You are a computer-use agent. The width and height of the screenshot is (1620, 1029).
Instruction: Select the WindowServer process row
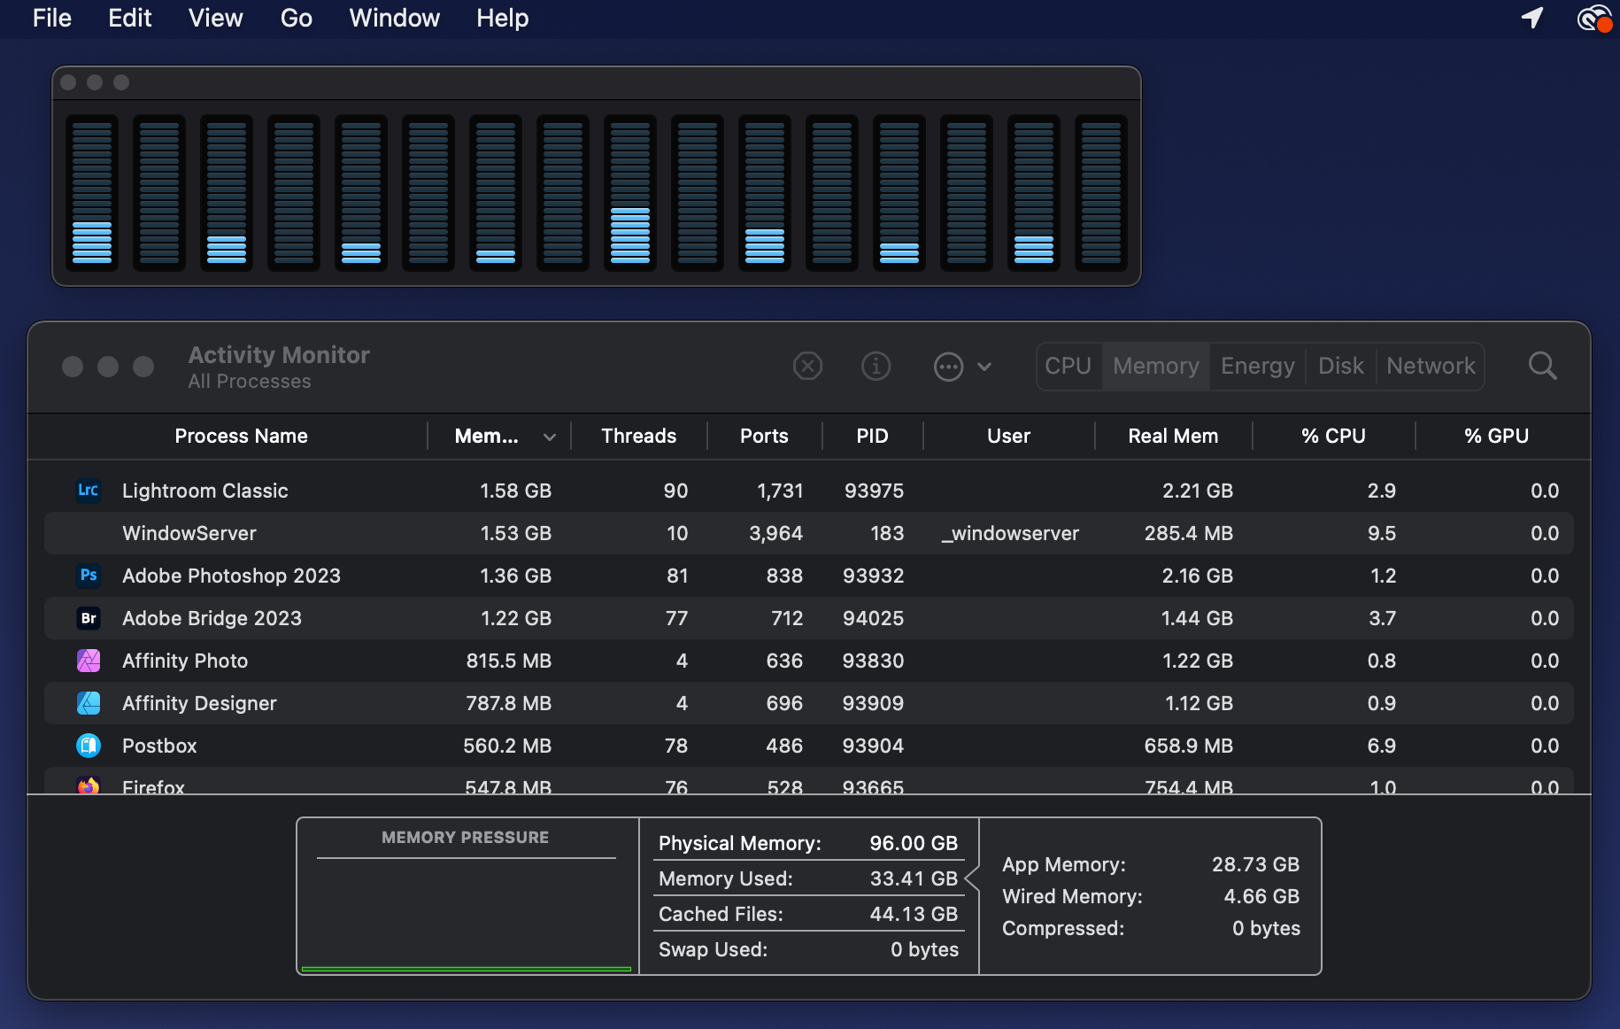point(809,533)
